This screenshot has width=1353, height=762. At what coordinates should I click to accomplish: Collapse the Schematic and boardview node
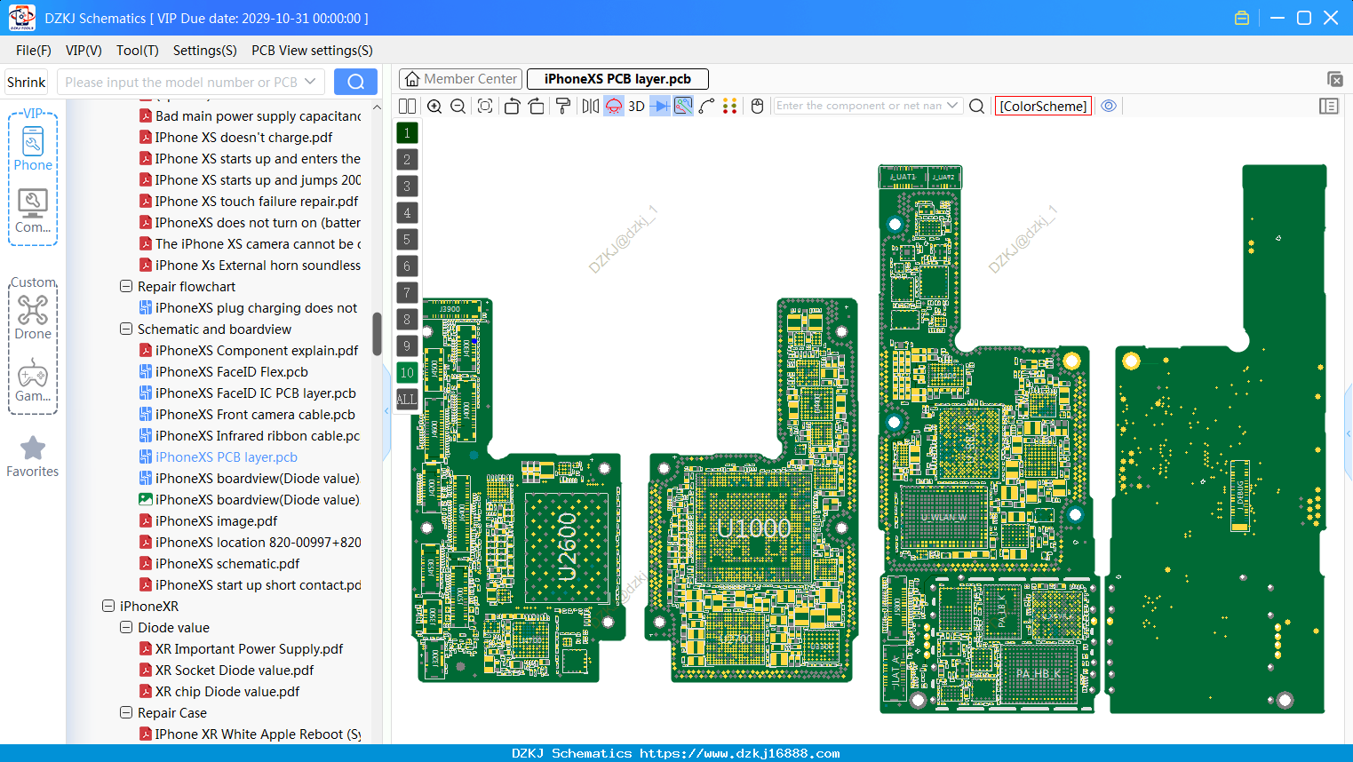click(x=126, y=329)
